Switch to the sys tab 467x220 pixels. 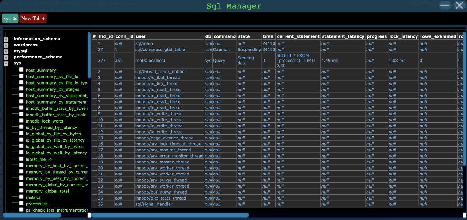(x=7, y=18)
